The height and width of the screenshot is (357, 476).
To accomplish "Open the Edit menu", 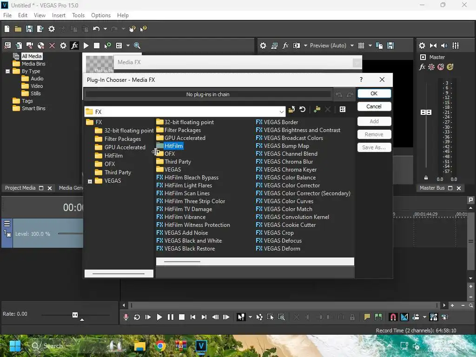I will [x=23, y=15].
